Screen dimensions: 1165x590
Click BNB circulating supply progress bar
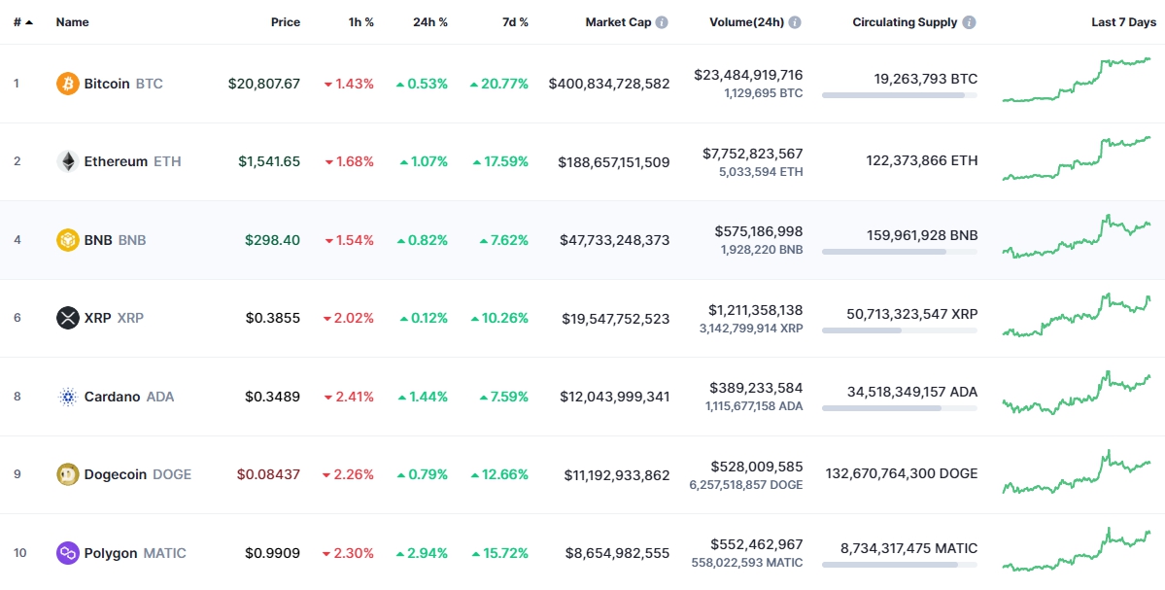(x=900, y=252)
